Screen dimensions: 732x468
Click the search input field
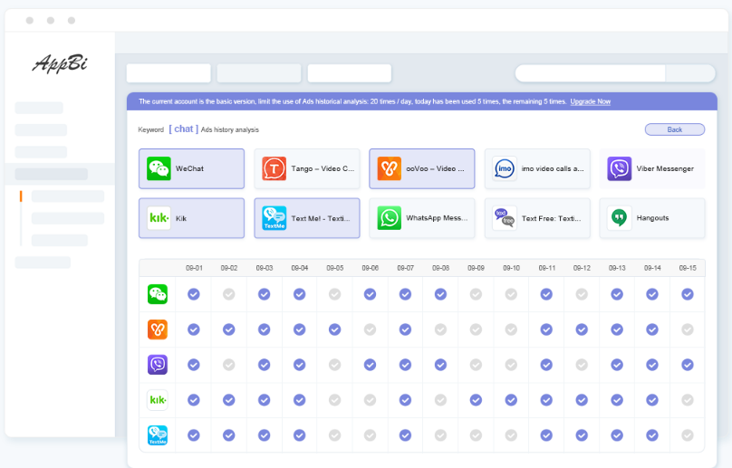point(590,73)
